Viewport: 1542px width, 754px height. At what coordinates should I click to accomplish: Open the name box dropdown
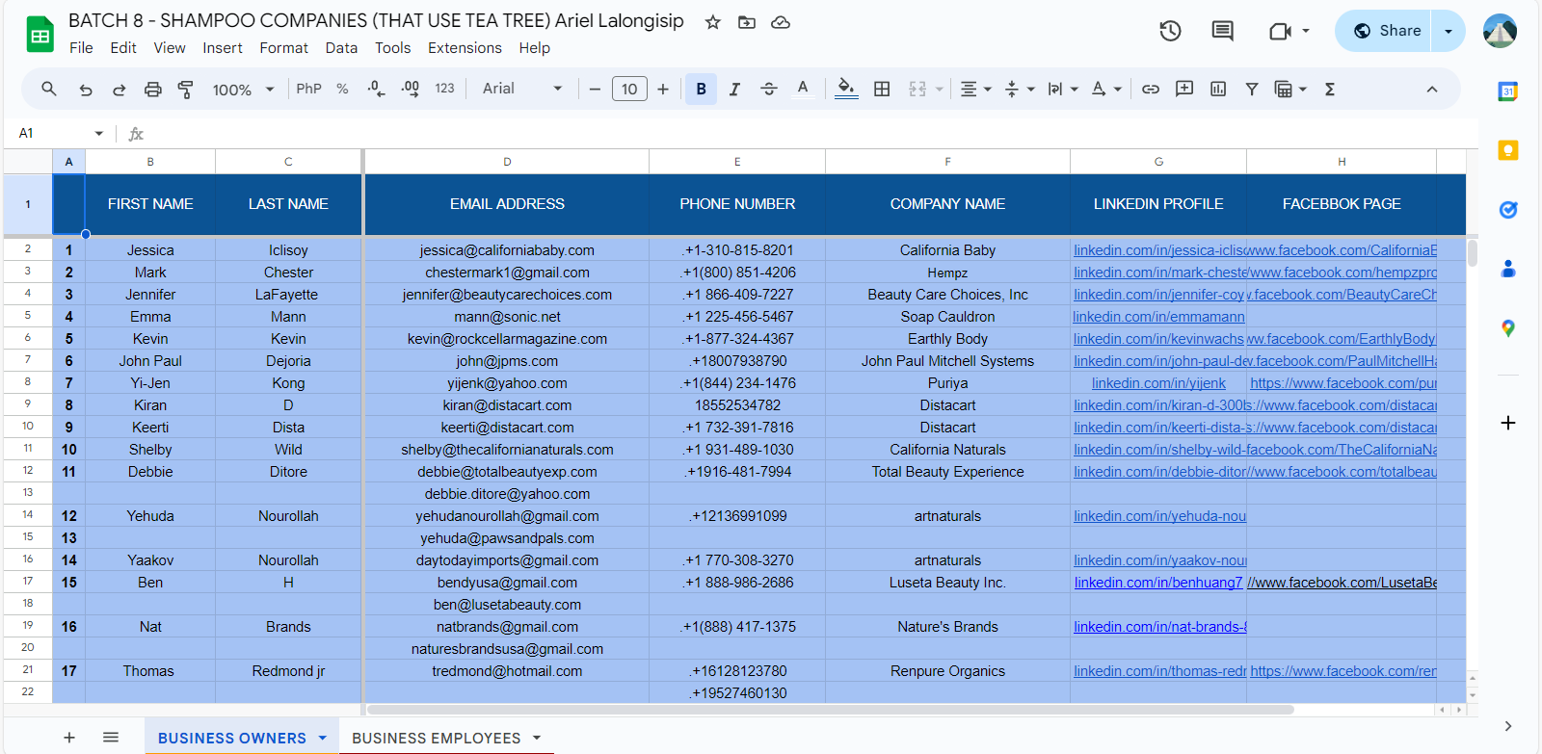pyautogui.click(x=98, y=133)
